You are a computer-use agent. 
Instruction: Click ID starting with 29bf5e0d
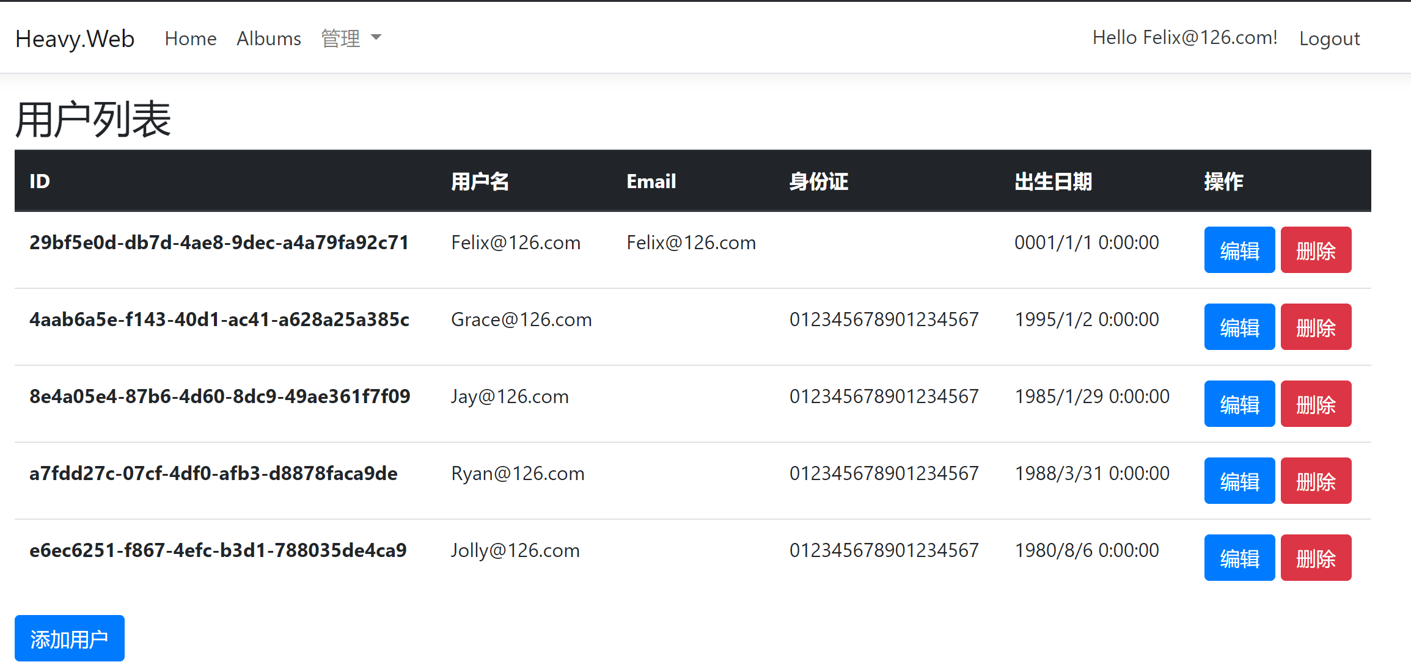[219, 243]
